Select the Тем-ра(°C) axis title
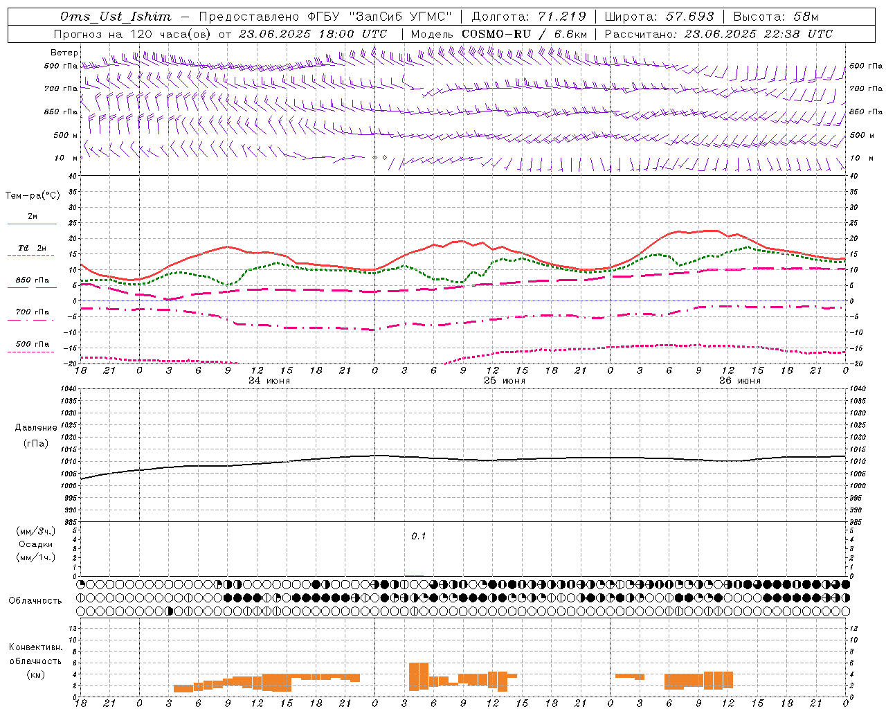This screenshot has height=709, width=886. click(33, 196)
